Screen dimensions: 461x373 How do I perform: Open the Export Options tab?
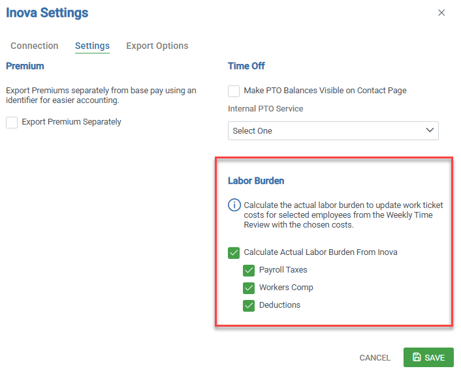click(157, 46)
